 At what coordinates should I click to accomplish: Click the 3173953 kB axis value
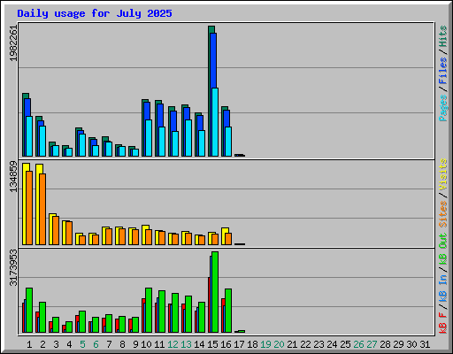(13, 268)
